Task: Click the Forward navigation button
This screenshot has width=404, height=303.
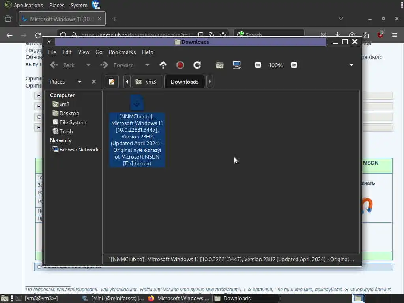Action: point(117,65)
